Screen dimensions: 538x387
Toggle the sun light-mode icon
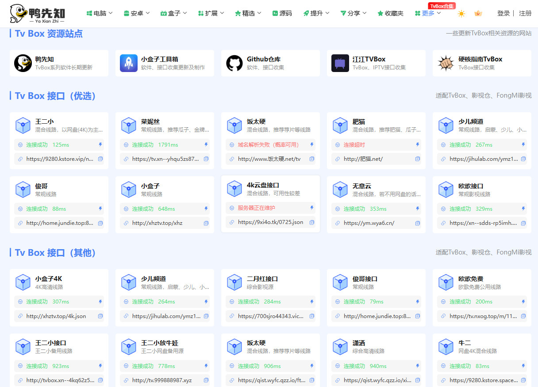461,13
